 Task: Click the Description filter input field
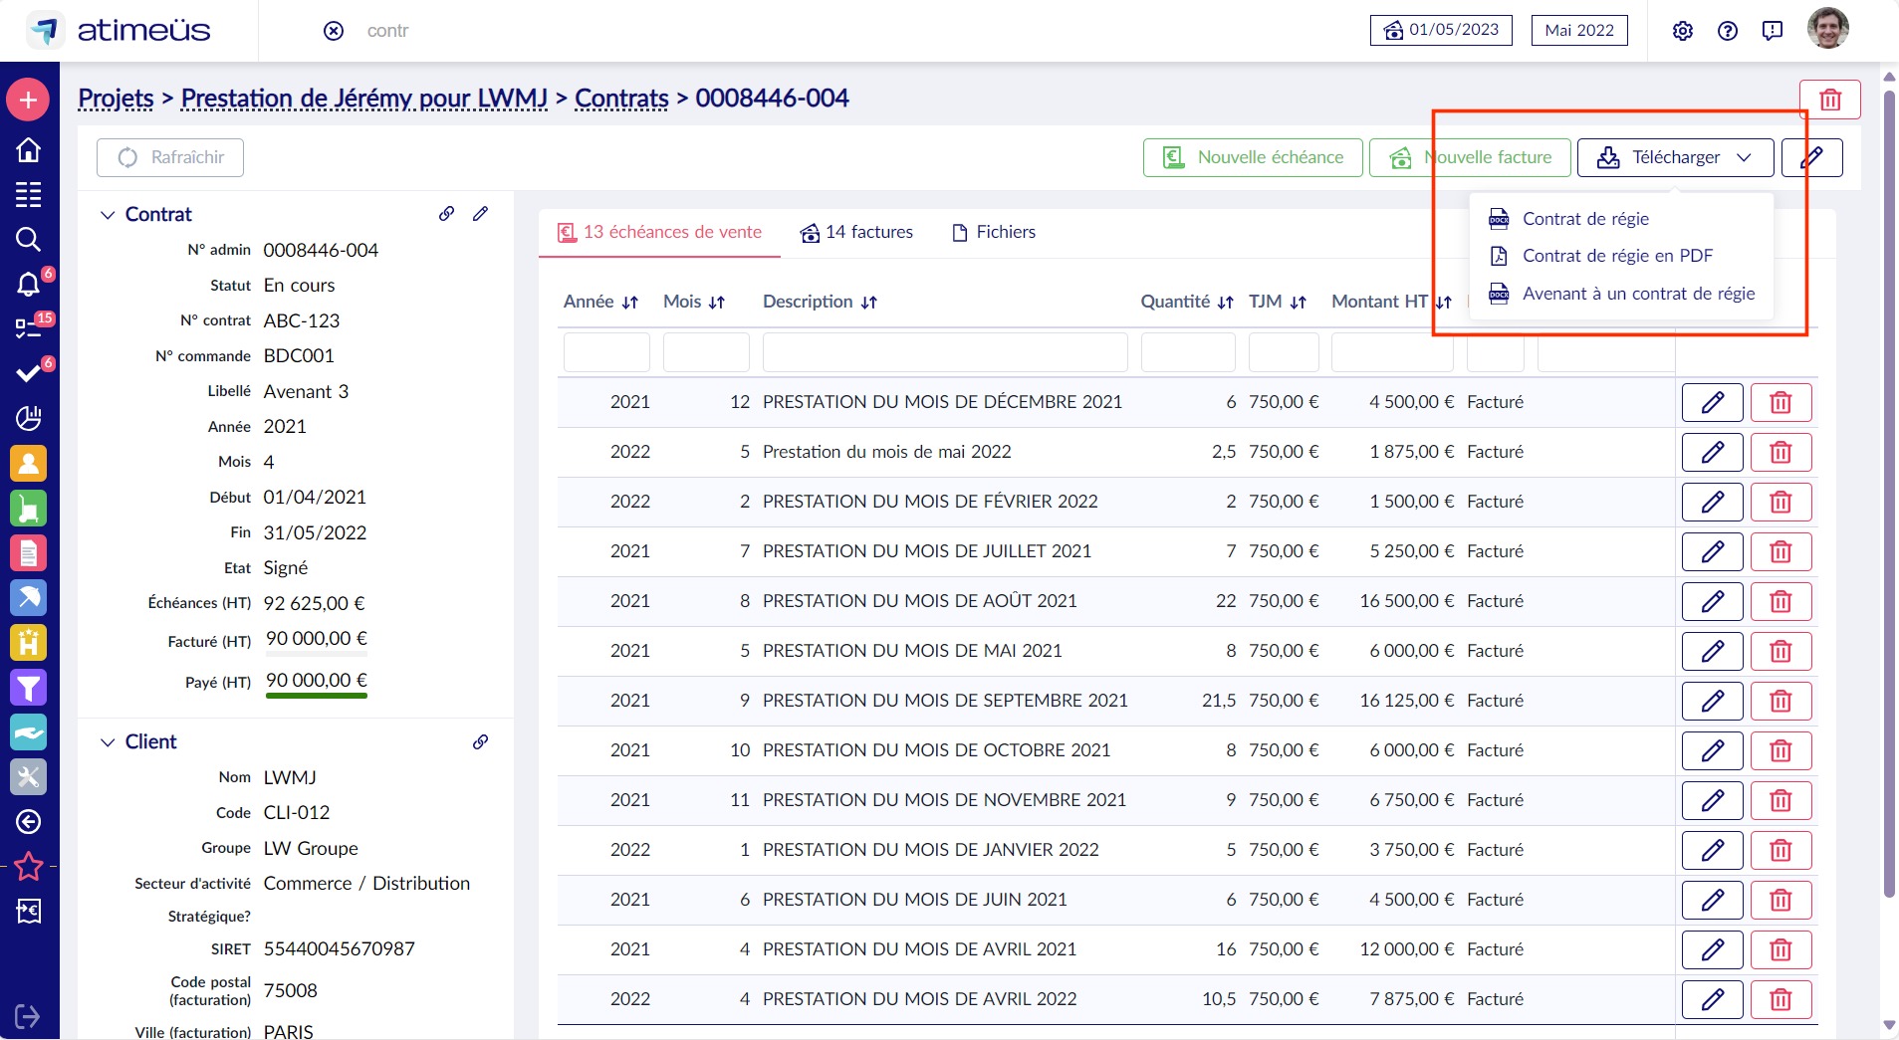pyautogui.click(x=944, y=352)
